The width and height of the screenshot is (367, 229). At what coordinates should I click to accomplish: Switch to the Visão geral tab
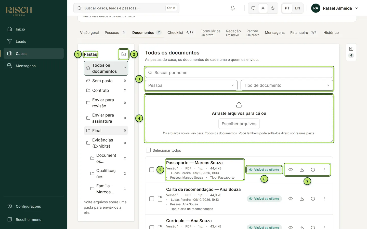click(89, 33)
